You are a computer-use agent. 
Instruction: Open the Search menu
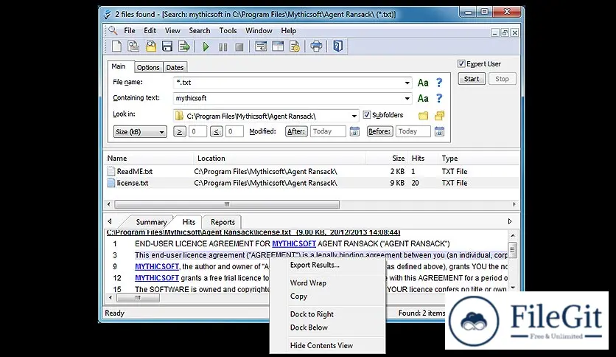point(200,31)
